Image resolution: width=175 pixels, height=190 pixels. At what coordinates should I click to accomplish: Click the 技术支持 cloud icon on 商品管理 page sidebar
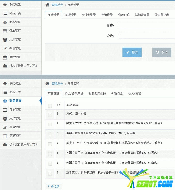coord(5,145)
